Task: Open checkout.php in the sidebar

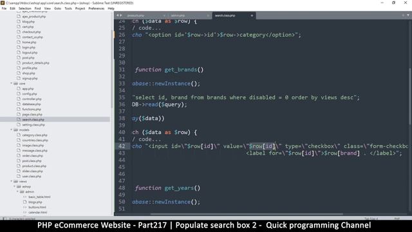Action: point(32,32)
